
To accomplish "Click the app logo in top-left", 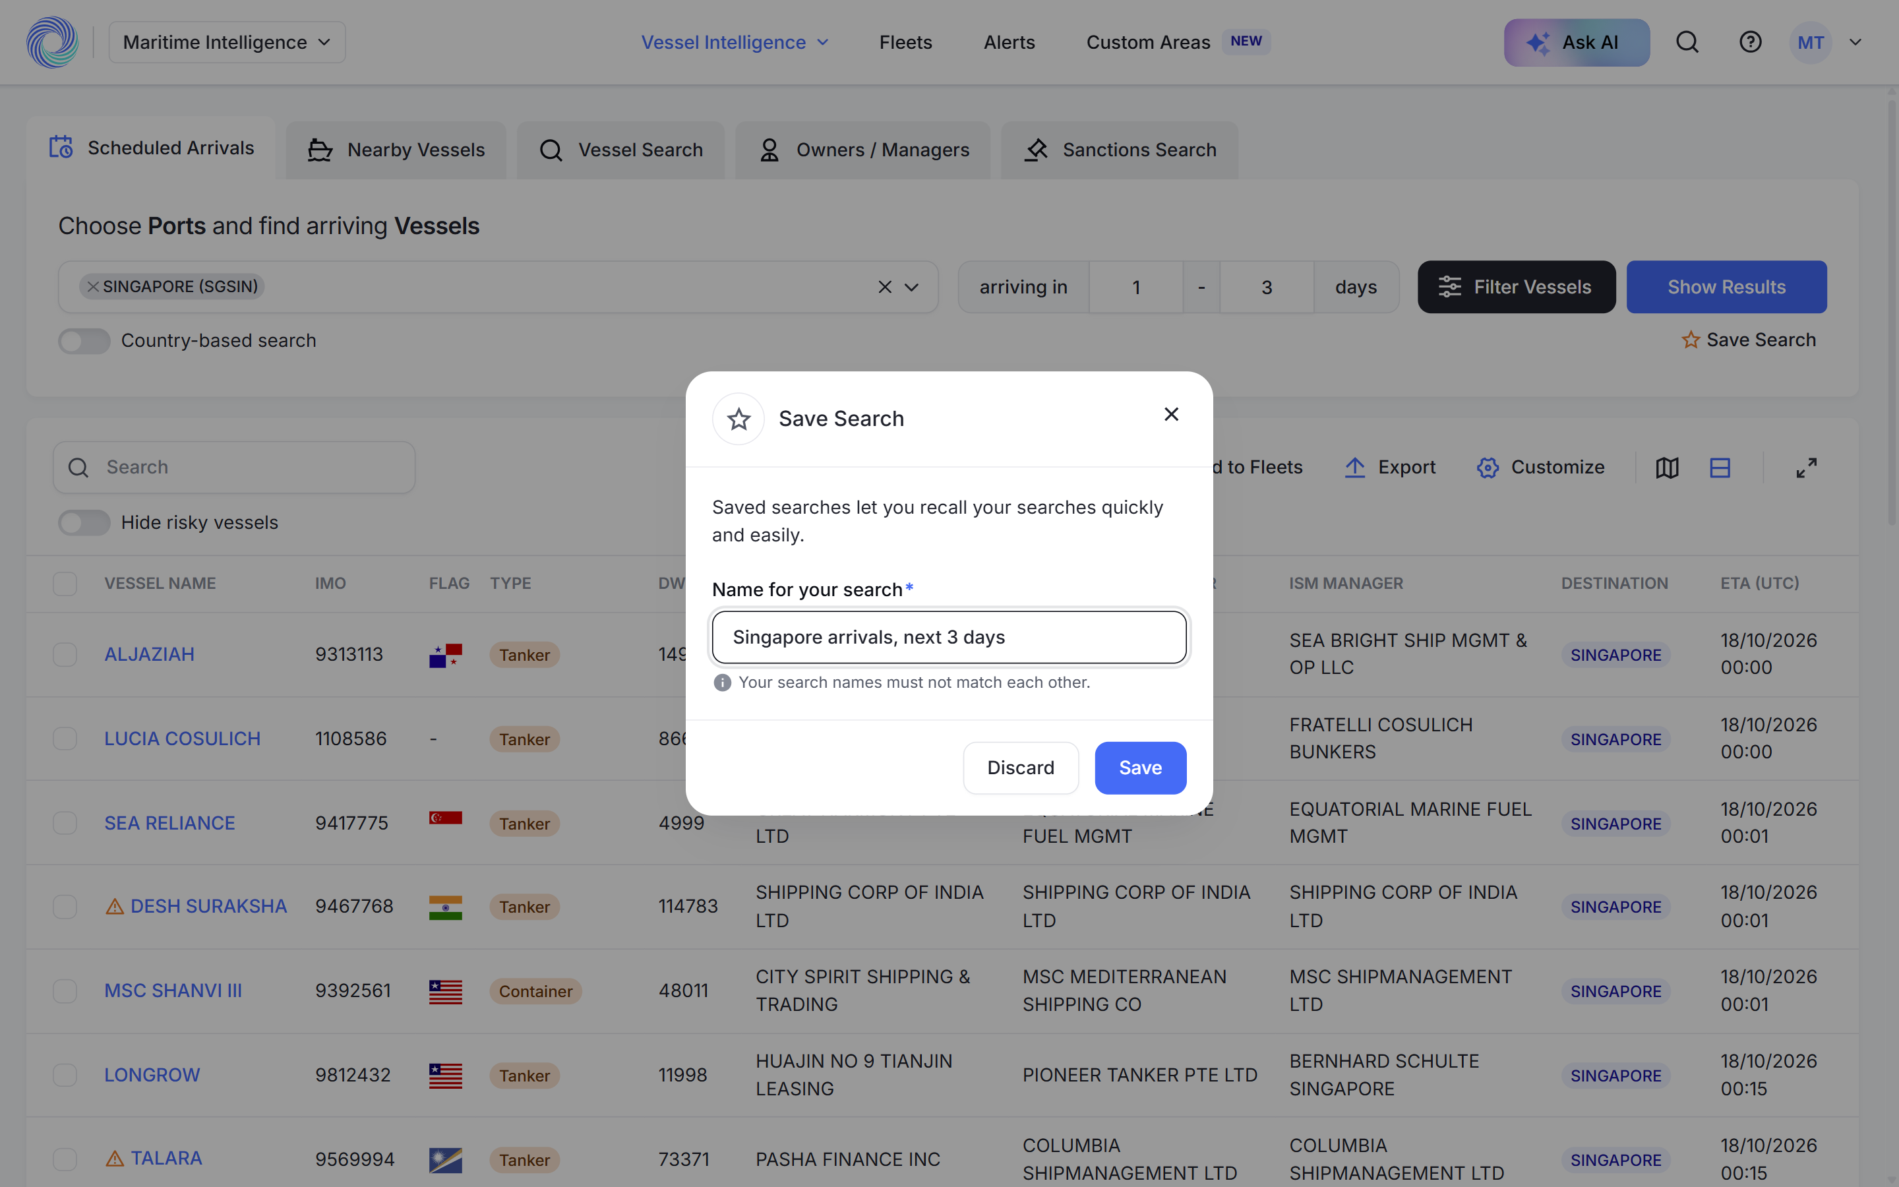I will tap(53, 42).
